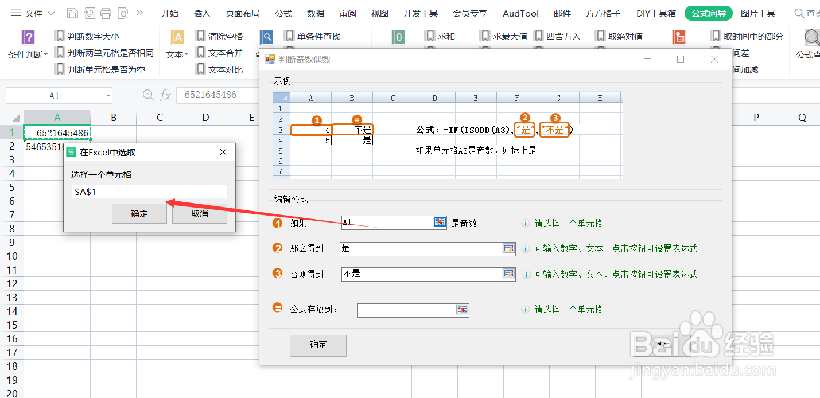Switch to the 审阅 tab
This screenshot has height=398, width=820.
pos(348,13)
